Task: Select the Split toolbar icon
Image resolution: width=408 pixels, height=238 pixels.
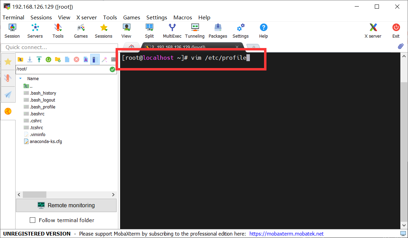Action: (149, 31)
